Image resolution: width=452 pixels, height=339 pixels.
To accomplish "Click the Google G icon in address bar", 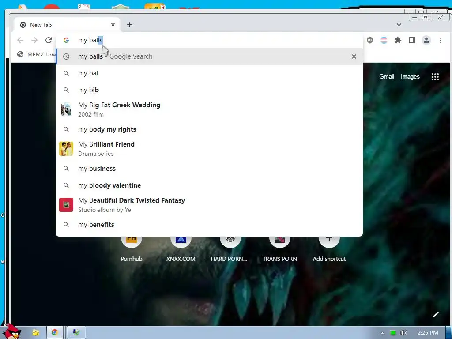I will (x=66, y=40).
